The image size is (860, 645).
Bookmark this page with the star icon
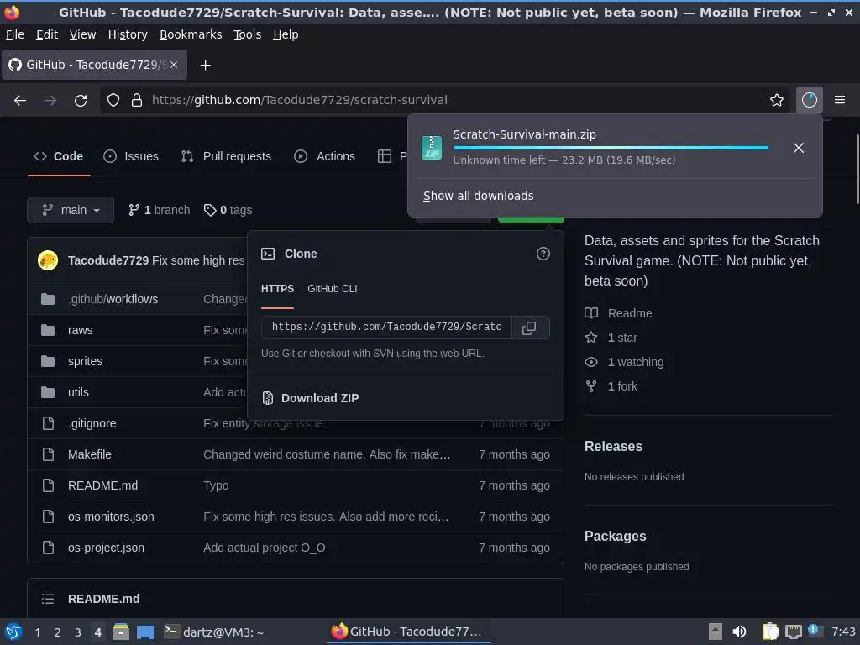[x=777, y=100]
